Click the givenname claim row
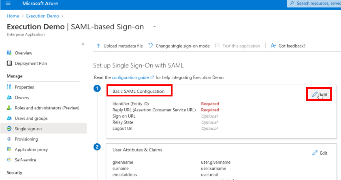The width and height of the screenshot is (341, 180). [x=123, y=163]
